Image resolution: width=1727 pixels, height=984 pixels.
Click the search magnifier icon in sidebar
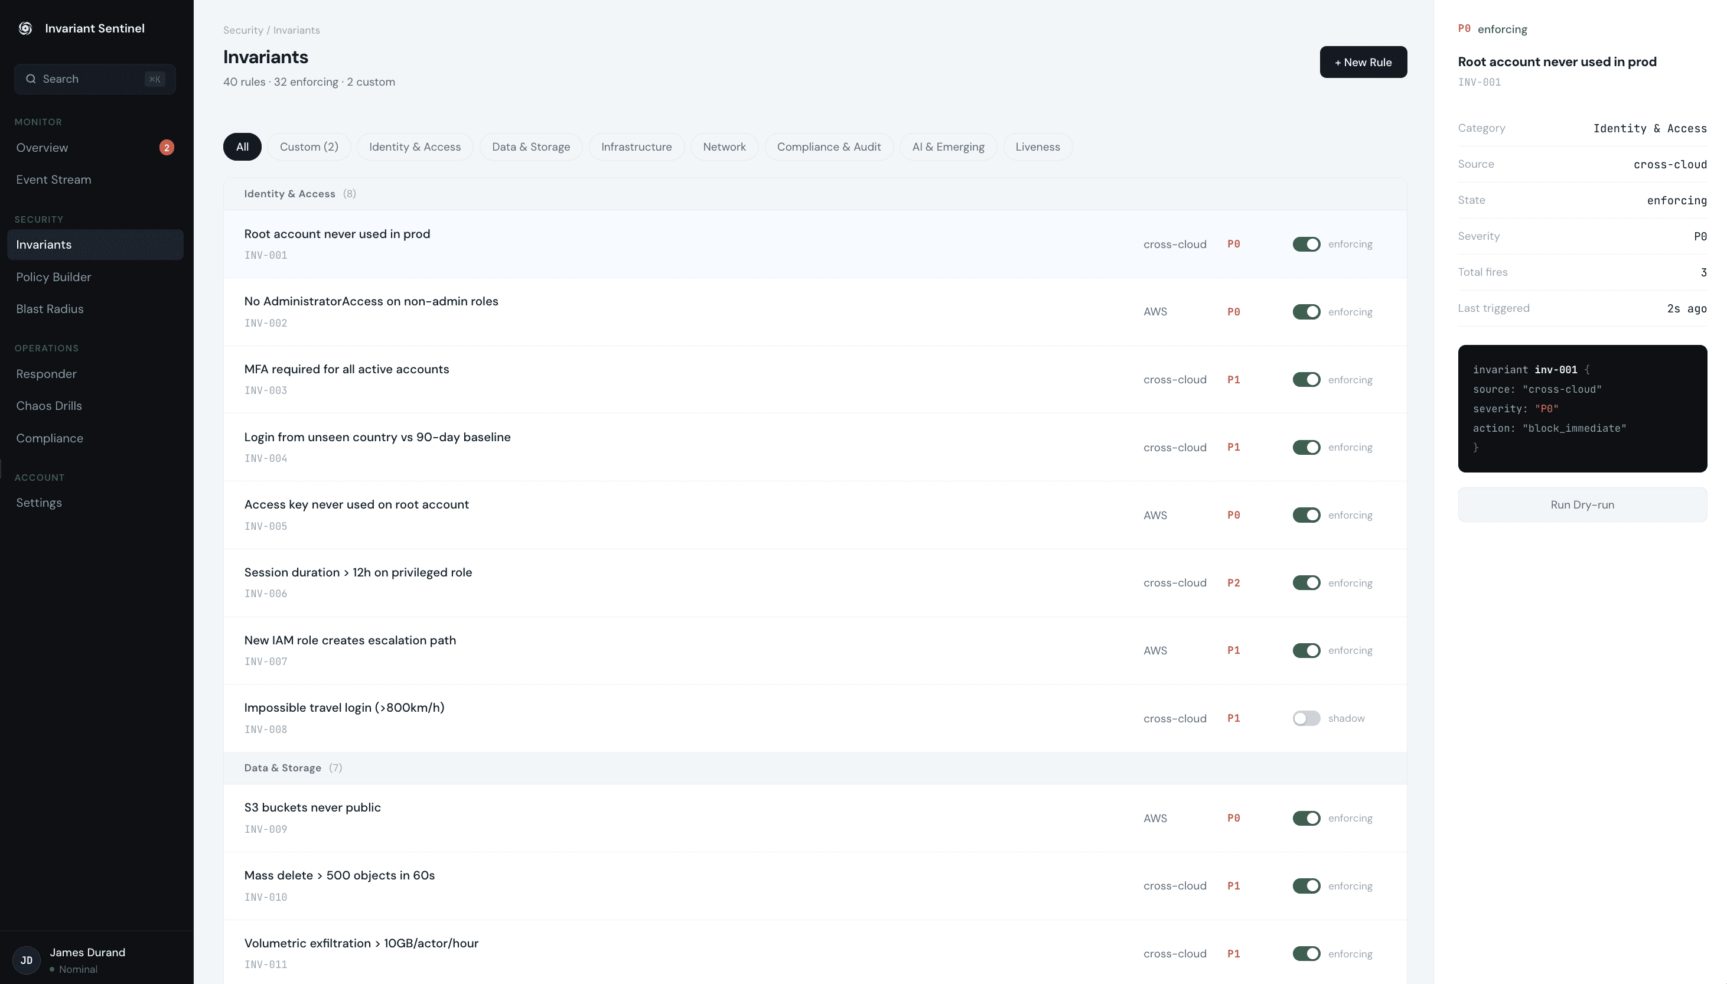(31, 79)
